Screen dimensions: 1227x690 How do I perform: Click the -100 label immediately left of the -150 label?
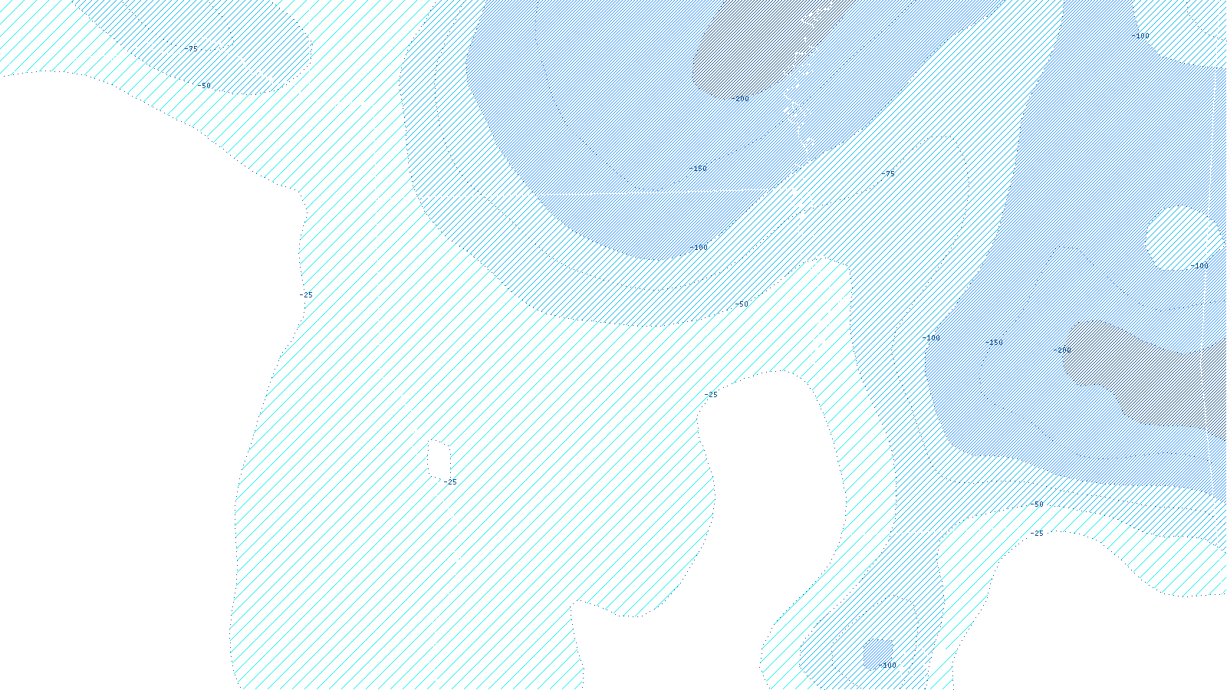(x=930, y=338)
